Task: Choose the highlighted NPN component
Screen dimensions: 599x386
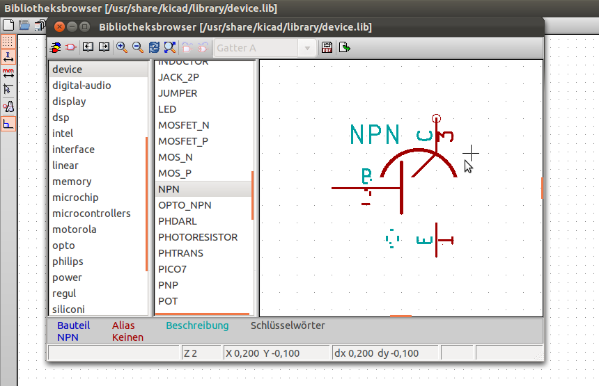Action: click(203, 189)
